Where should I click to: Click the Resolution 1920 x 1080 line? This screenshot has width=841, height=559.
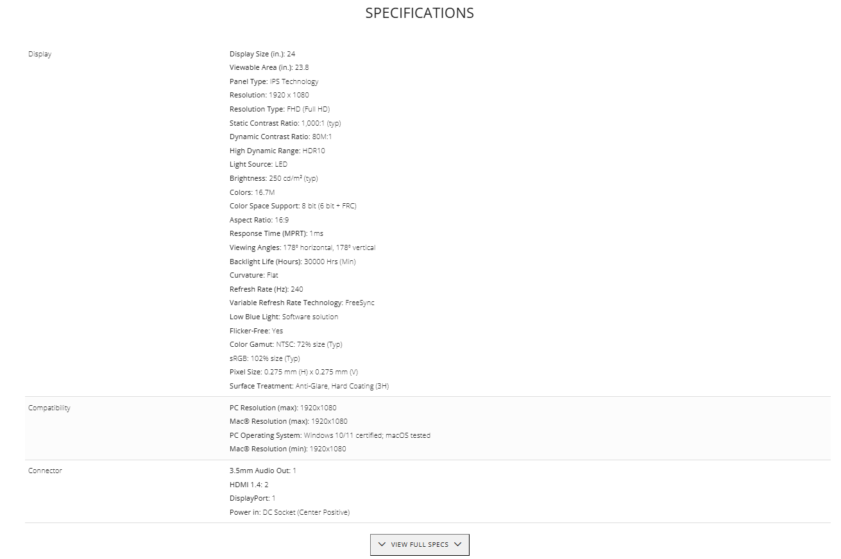click(269, 95)
